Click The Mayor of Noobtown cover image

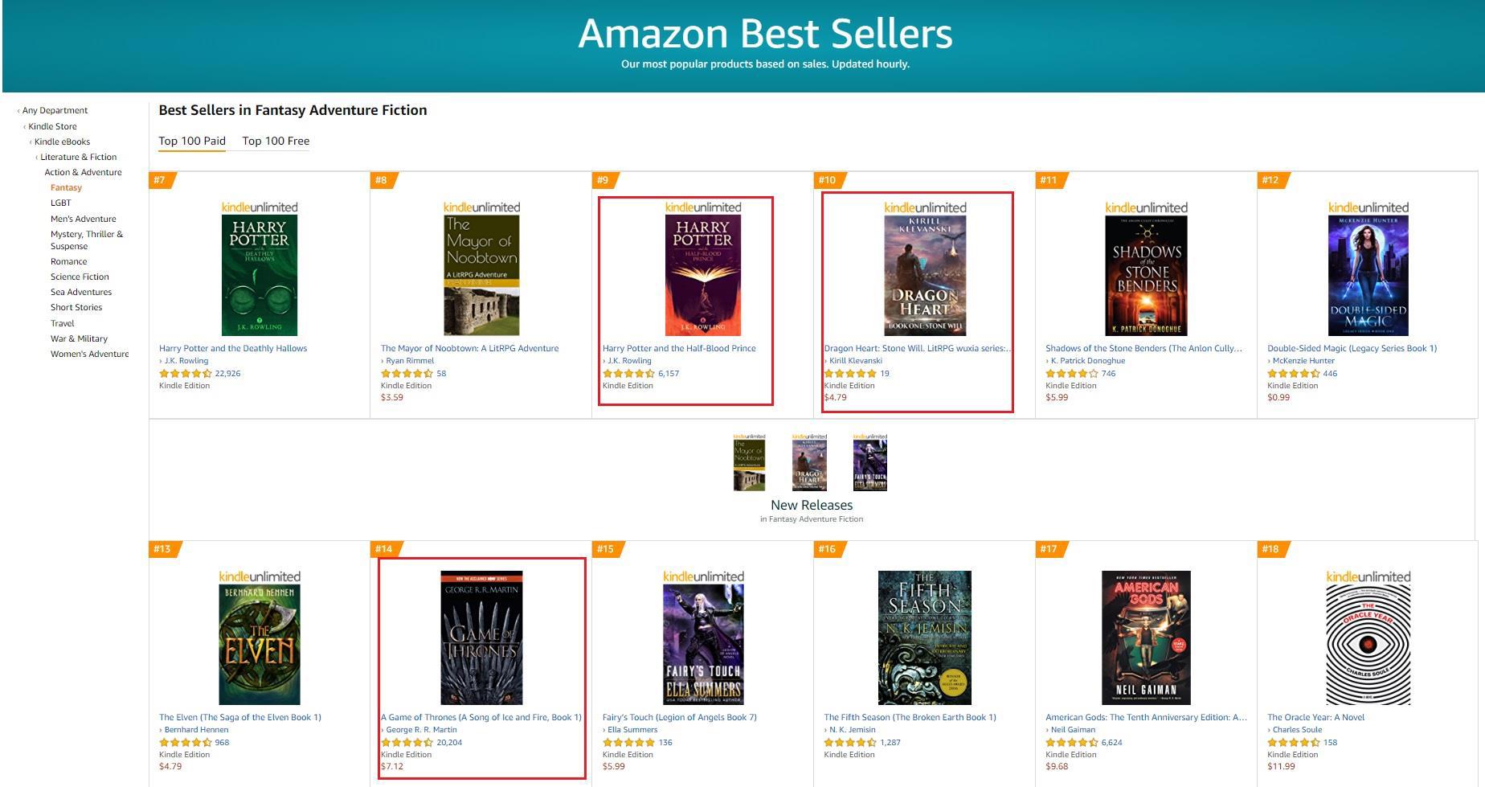[481, 275]
